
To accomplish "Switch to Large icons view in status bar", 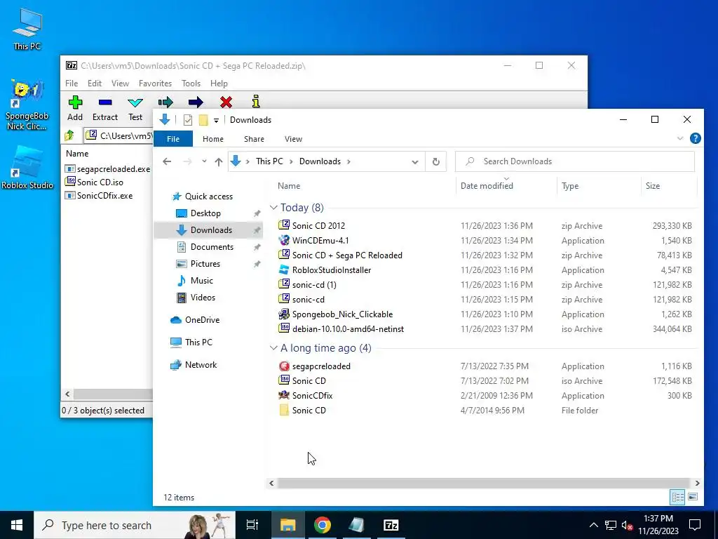I will [693, 497].
